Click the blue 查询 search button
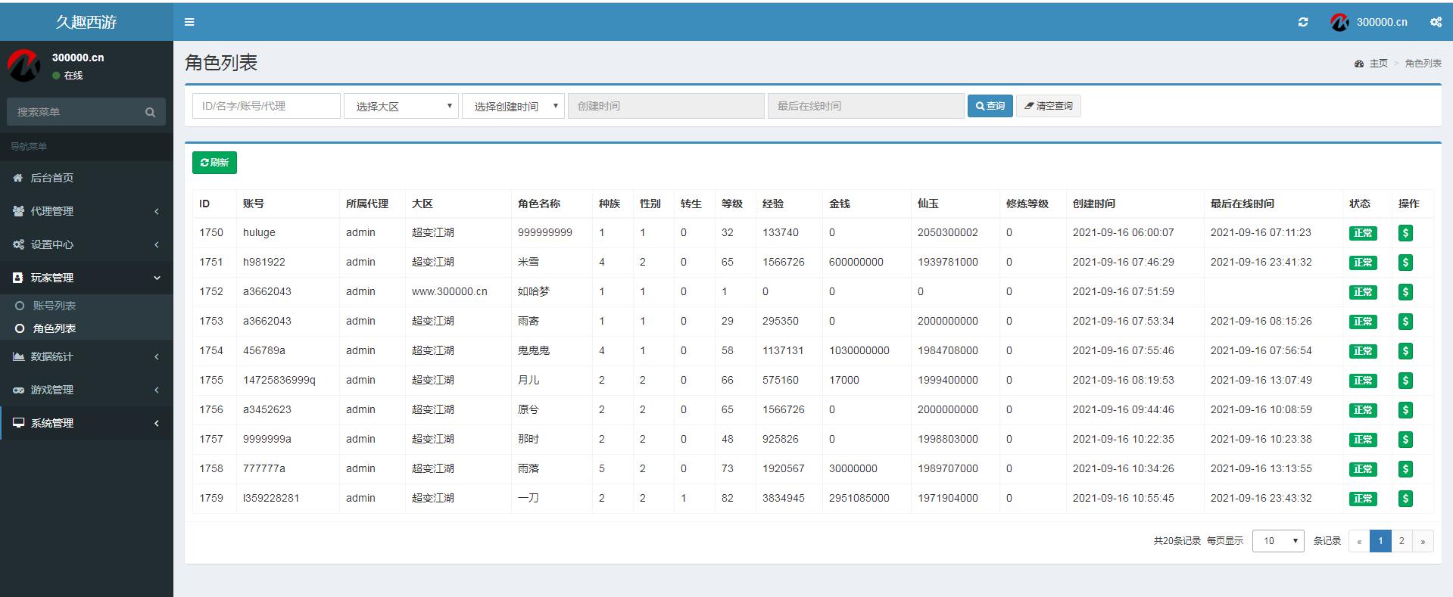The height and width of the screenshot is (597, 1453). (990, 106)
